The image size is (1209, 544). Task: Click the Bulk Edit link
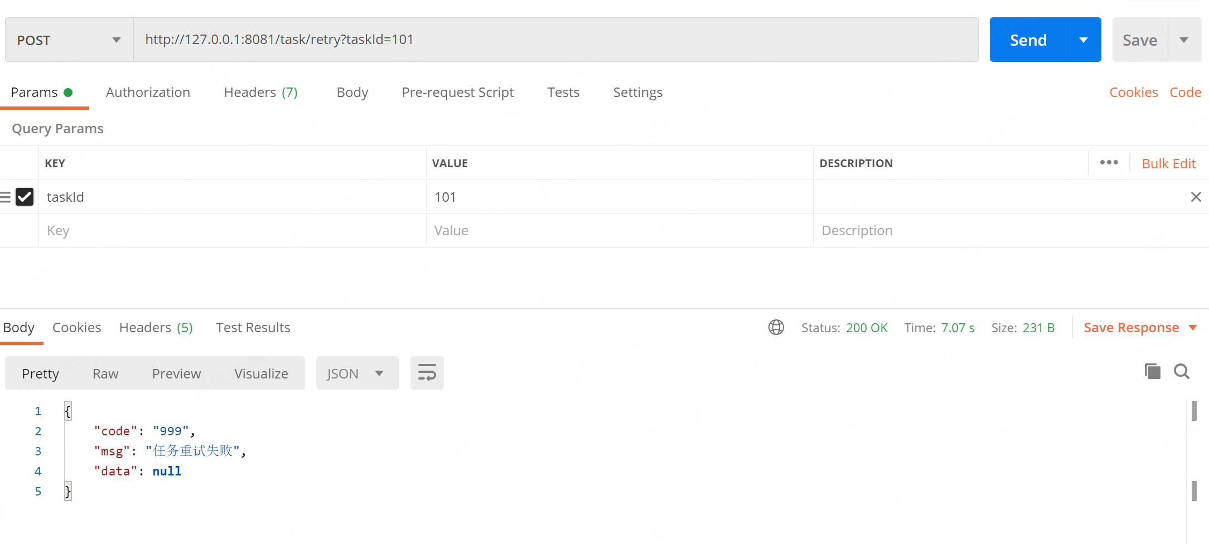[1169, 163]
